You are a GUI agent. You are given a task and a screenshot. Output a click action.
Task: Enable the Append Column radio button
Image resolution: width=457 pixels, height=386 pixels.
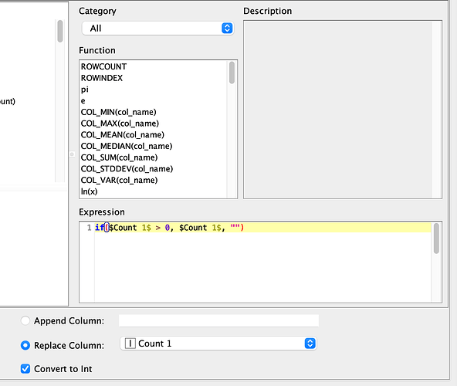click(x=25, y=320)
